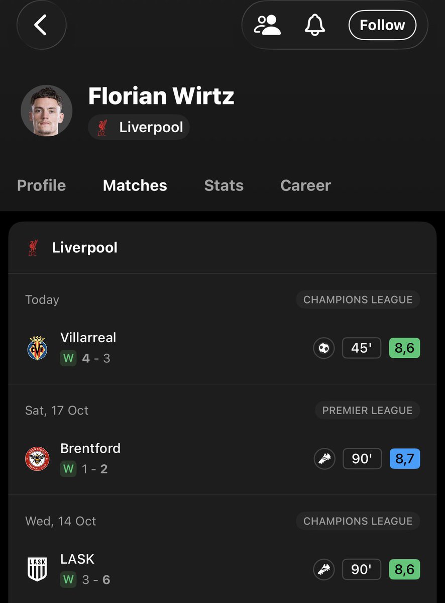This screenshot has width=445, height=603.
Task: Toggle the notification bell
Action: coord(315,25)
